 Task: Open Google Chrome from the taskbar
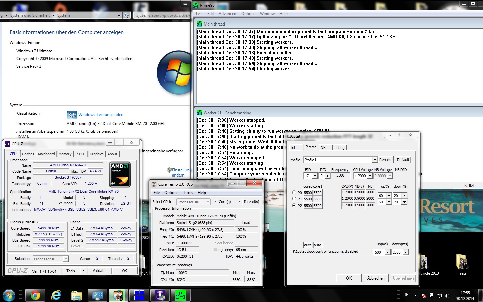click(35, 295)
